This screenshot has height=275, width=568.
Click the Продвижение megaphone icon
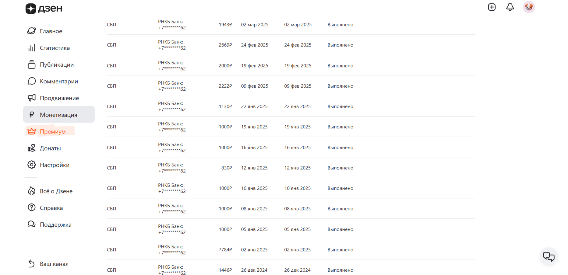[32, 98]
